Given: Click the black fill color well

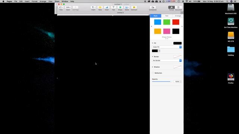Looking at the screenshot, I should [x=155, y=51].
